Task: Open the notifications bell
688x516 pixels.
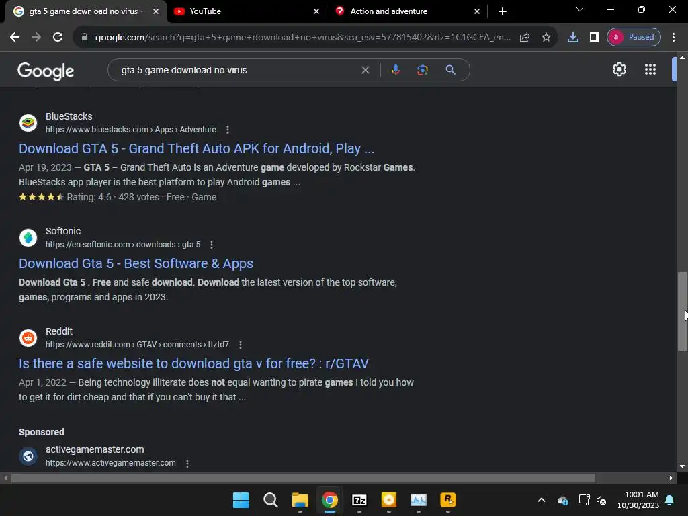Action: (x=670, y=500)
